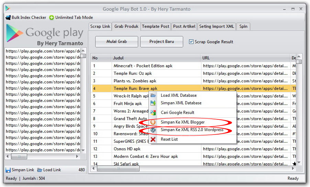Screen dimensions: 310x187
Task: Select the row number 10 cell
Action: pos(101,134)
